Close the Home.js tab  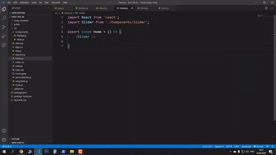click(x=132, y=8)
